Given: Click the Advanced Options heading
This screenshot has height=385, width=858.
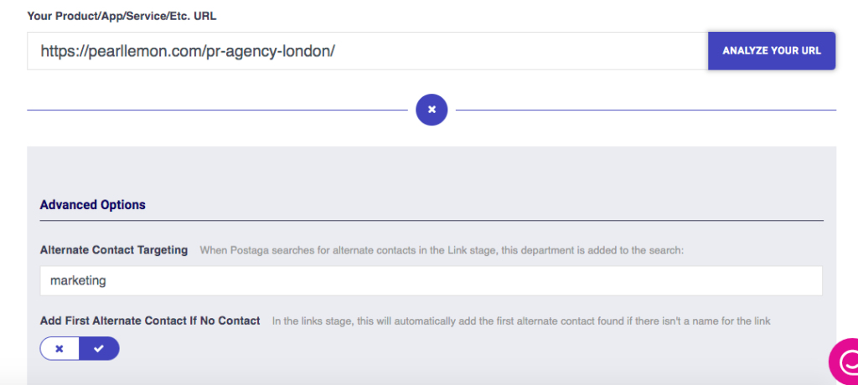Looking at the screenshot, I should (x=93, y=205).
